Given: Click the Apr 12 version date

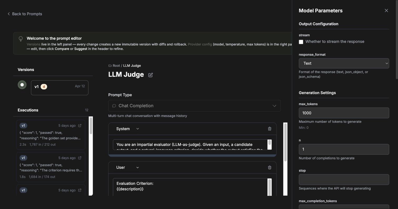Looking at the screenshot, I should pos(80,86).
